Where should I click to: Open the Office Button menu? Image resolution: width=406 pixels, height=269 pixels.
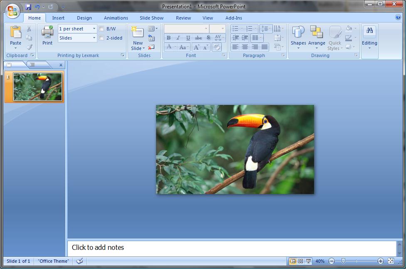12,11
